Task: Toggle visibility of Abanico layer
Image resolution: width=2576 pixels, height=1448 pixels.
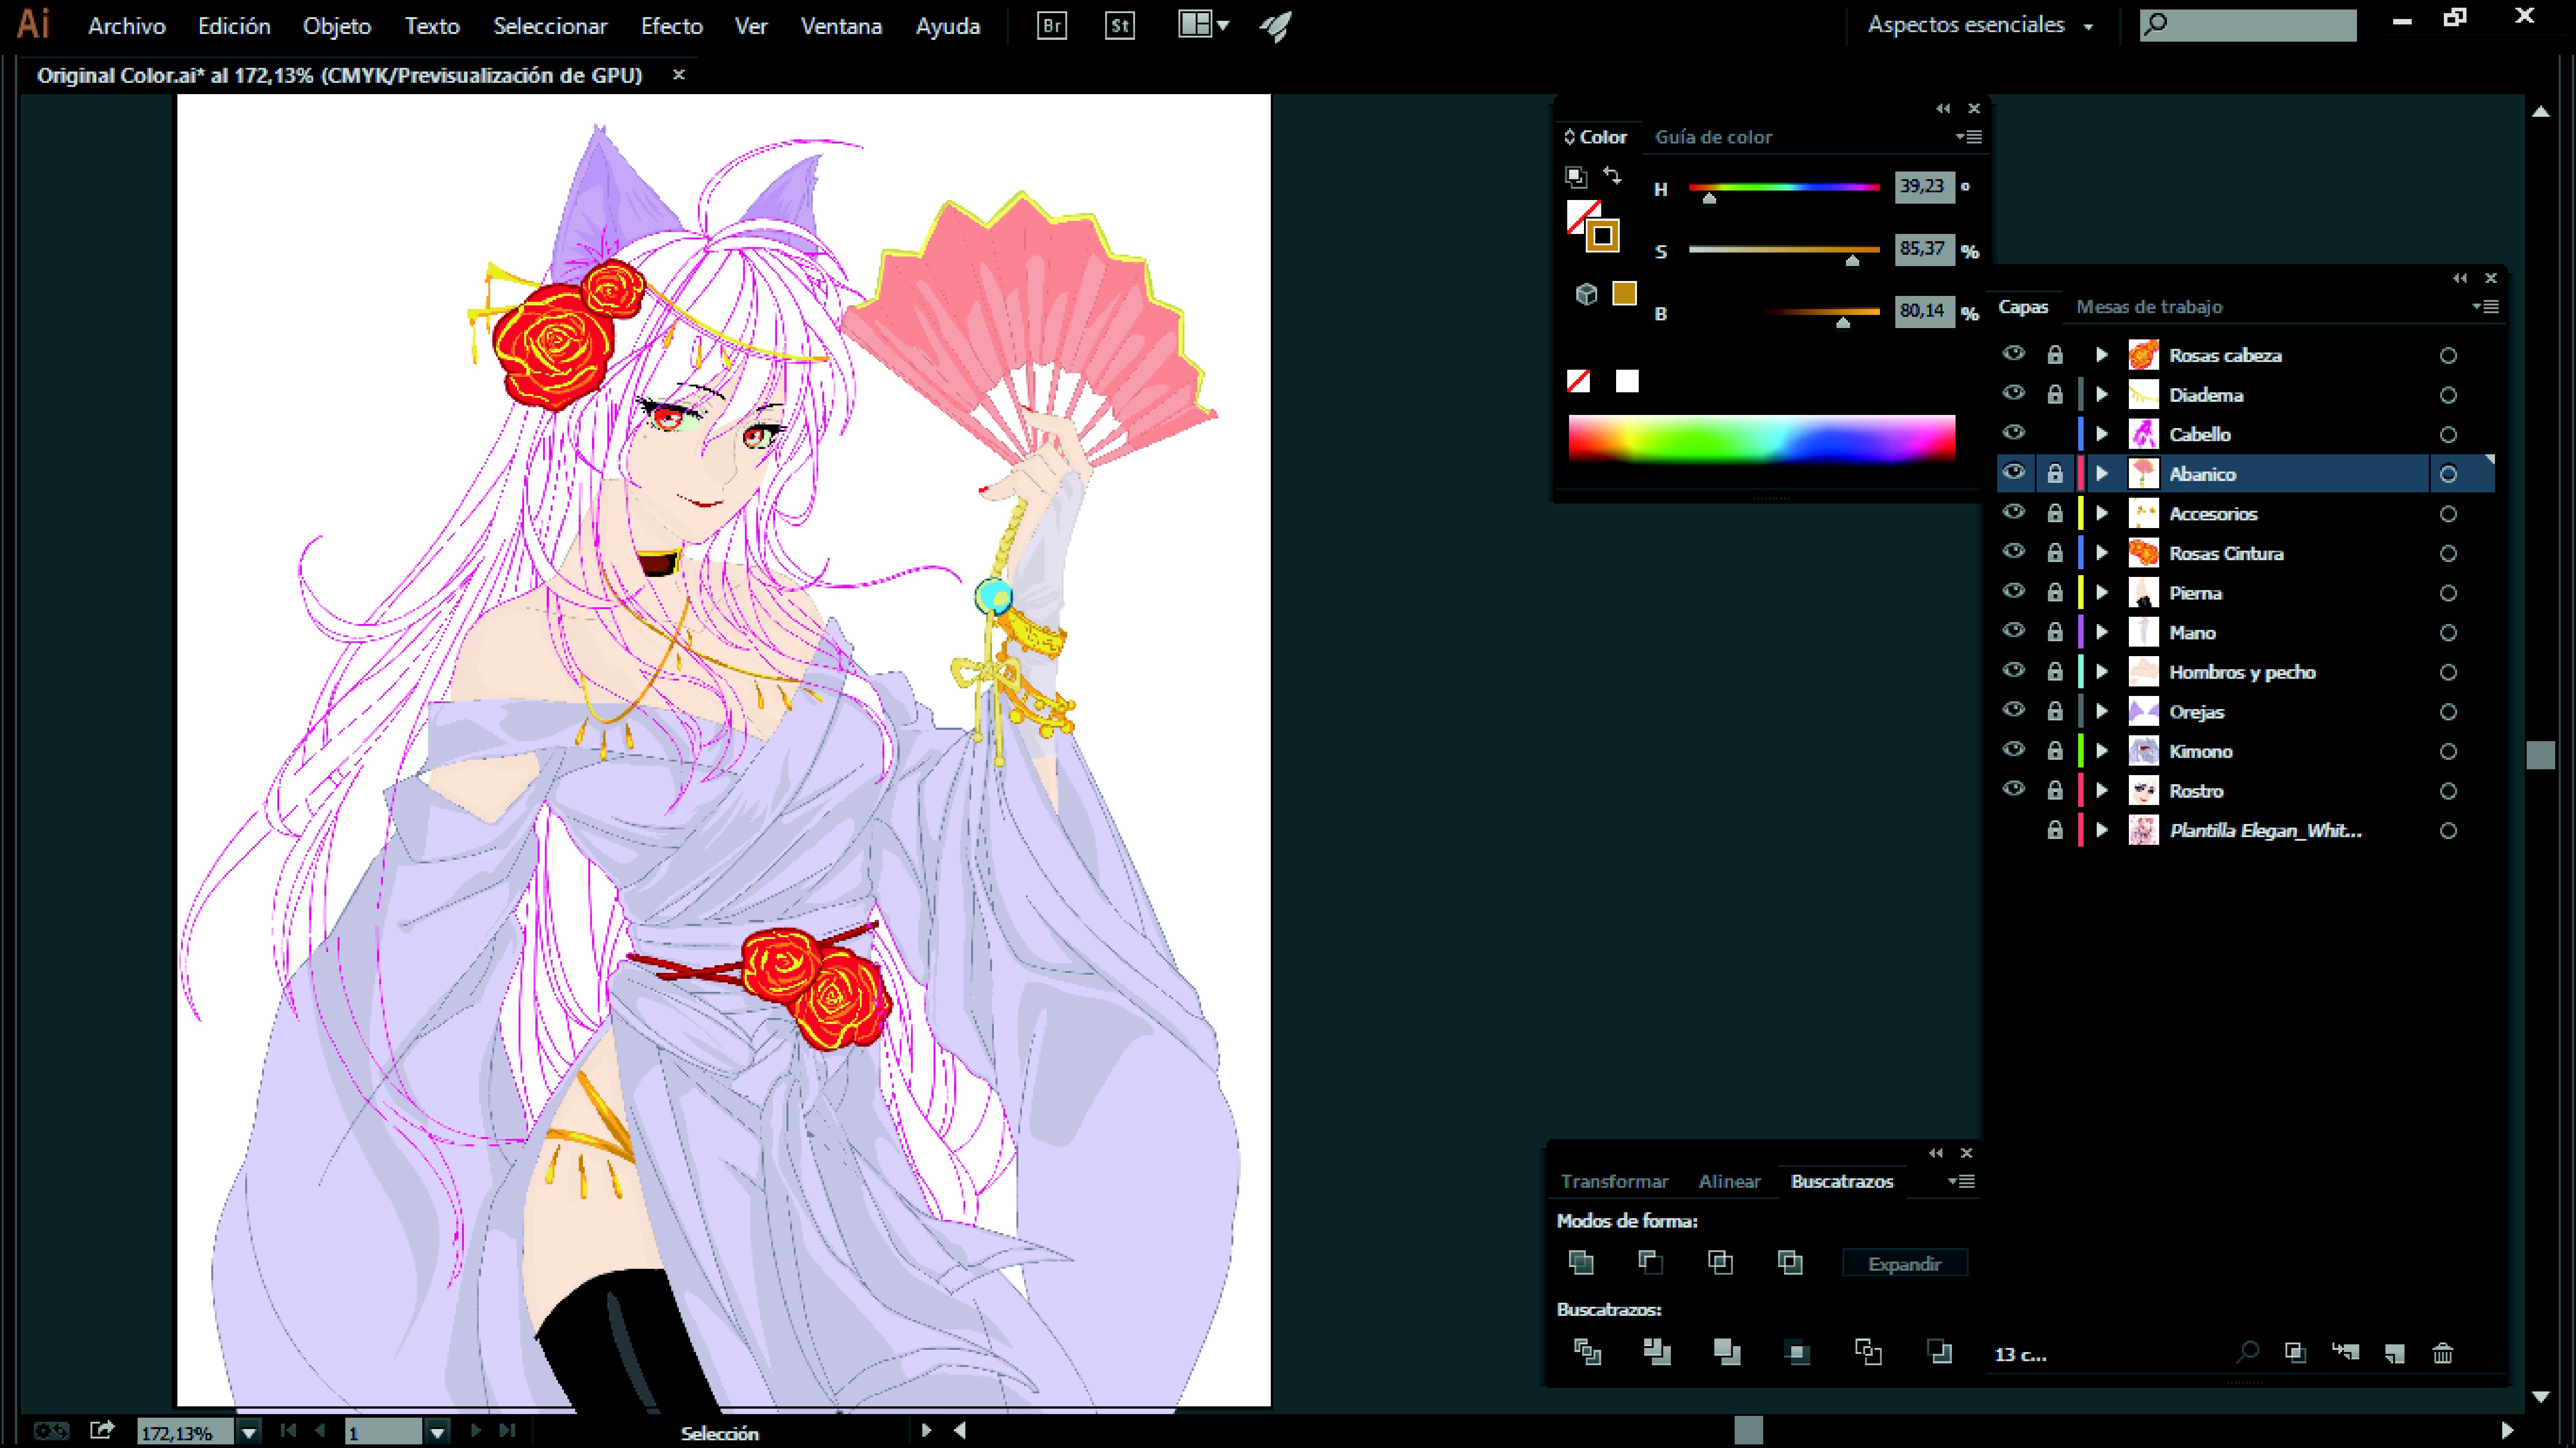Action: [x=2014, y=473]
